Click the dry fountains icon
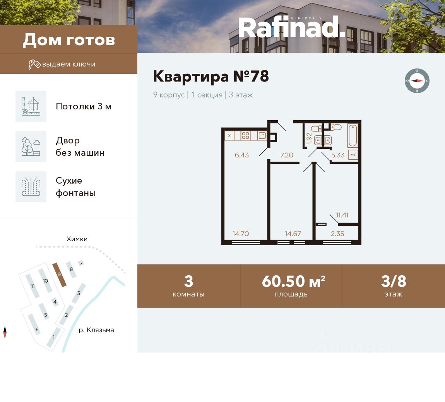Screen dimensions: 445x402 pos(31,187)
